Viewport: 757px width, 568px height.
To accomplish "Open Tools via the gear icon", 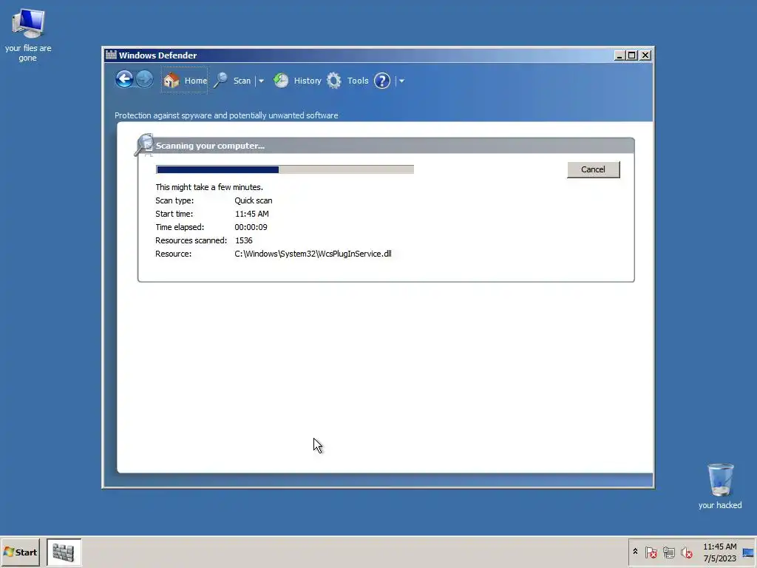I will (333, 81).
